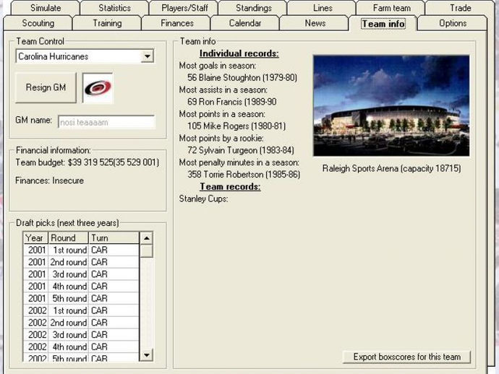Click the Year column header

tap(35, 238)
